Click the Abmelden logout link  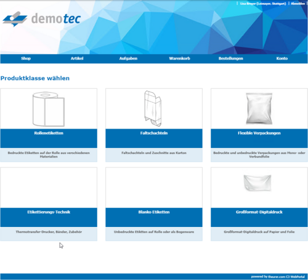click(298, 4)
